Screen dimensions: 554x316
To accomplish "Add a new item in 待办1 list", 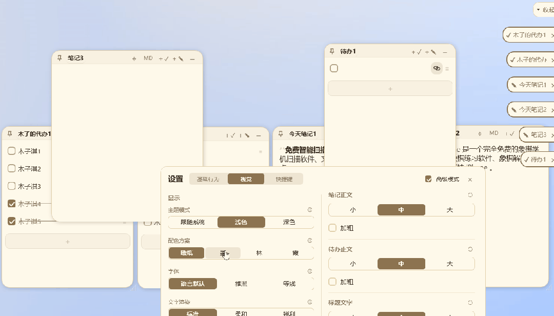I will pos(390,89).
